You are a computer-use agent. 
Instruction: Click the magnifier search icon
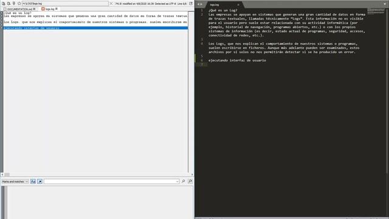(x=184, y=181)
